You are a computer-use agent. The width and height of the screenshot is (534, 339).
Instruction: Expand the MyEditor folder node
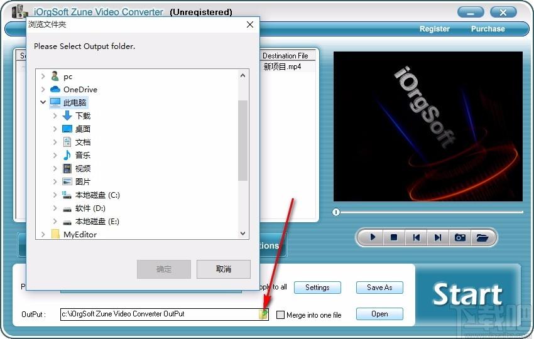coord(43,234)
